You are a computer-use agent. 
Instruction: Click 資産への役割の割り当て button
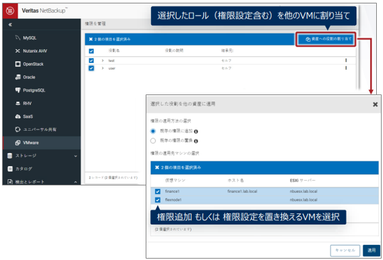[x=326, y=39]
